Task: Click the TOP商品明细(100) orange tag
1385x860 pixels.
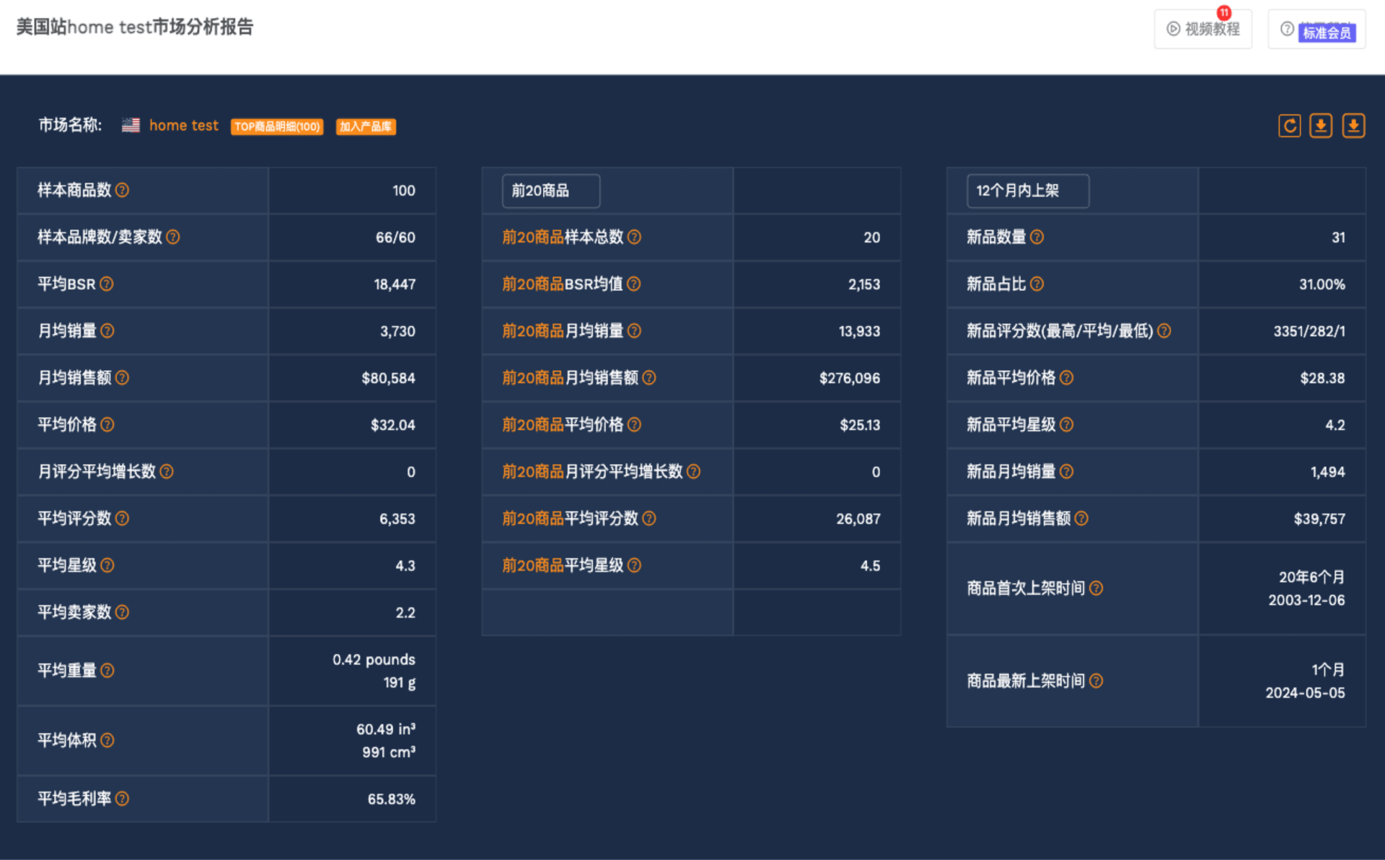Action: 277,127
